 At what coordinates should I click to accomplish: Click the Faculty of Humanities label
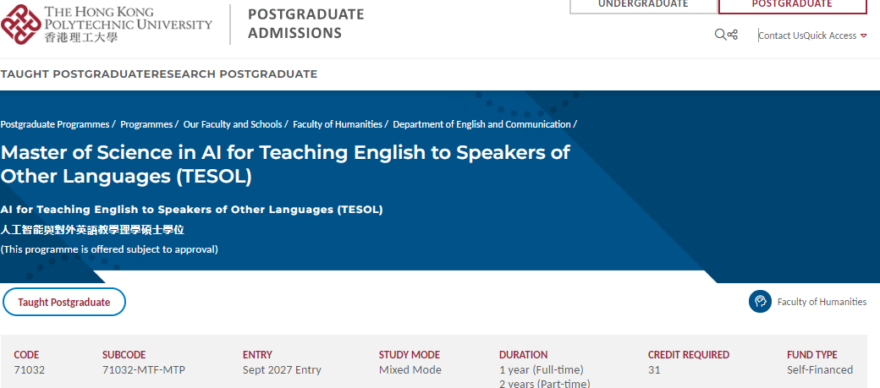coord(822,302)
